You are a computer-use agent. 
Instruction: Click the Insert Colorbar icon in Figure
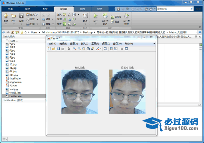pyautogui.click(x=111, y=49)
